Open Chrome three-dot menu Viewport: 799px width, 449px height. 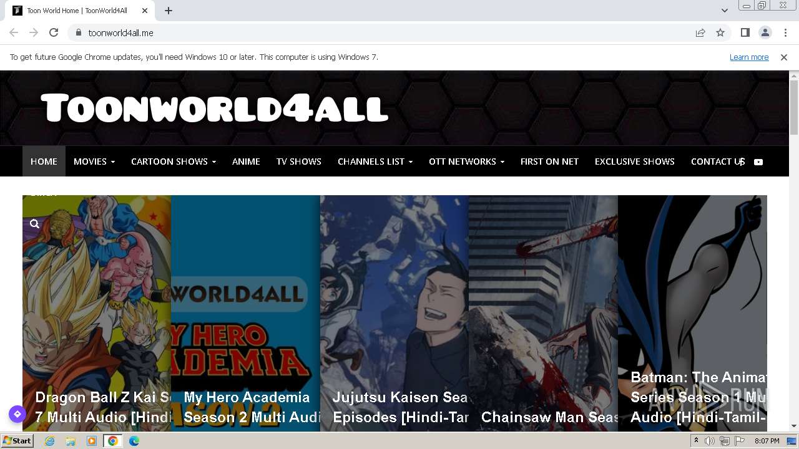785,32
